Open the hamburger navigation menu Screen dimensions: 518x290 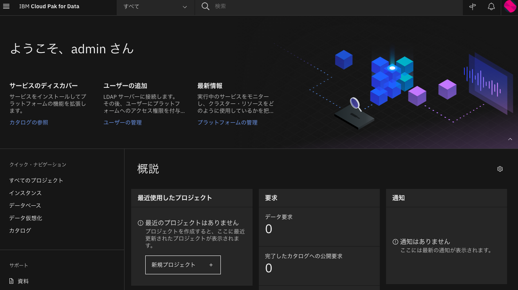(x=6, y=7)
